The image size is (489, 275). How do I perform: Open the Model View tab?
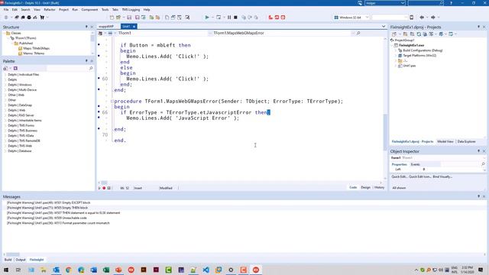(445, 141)
